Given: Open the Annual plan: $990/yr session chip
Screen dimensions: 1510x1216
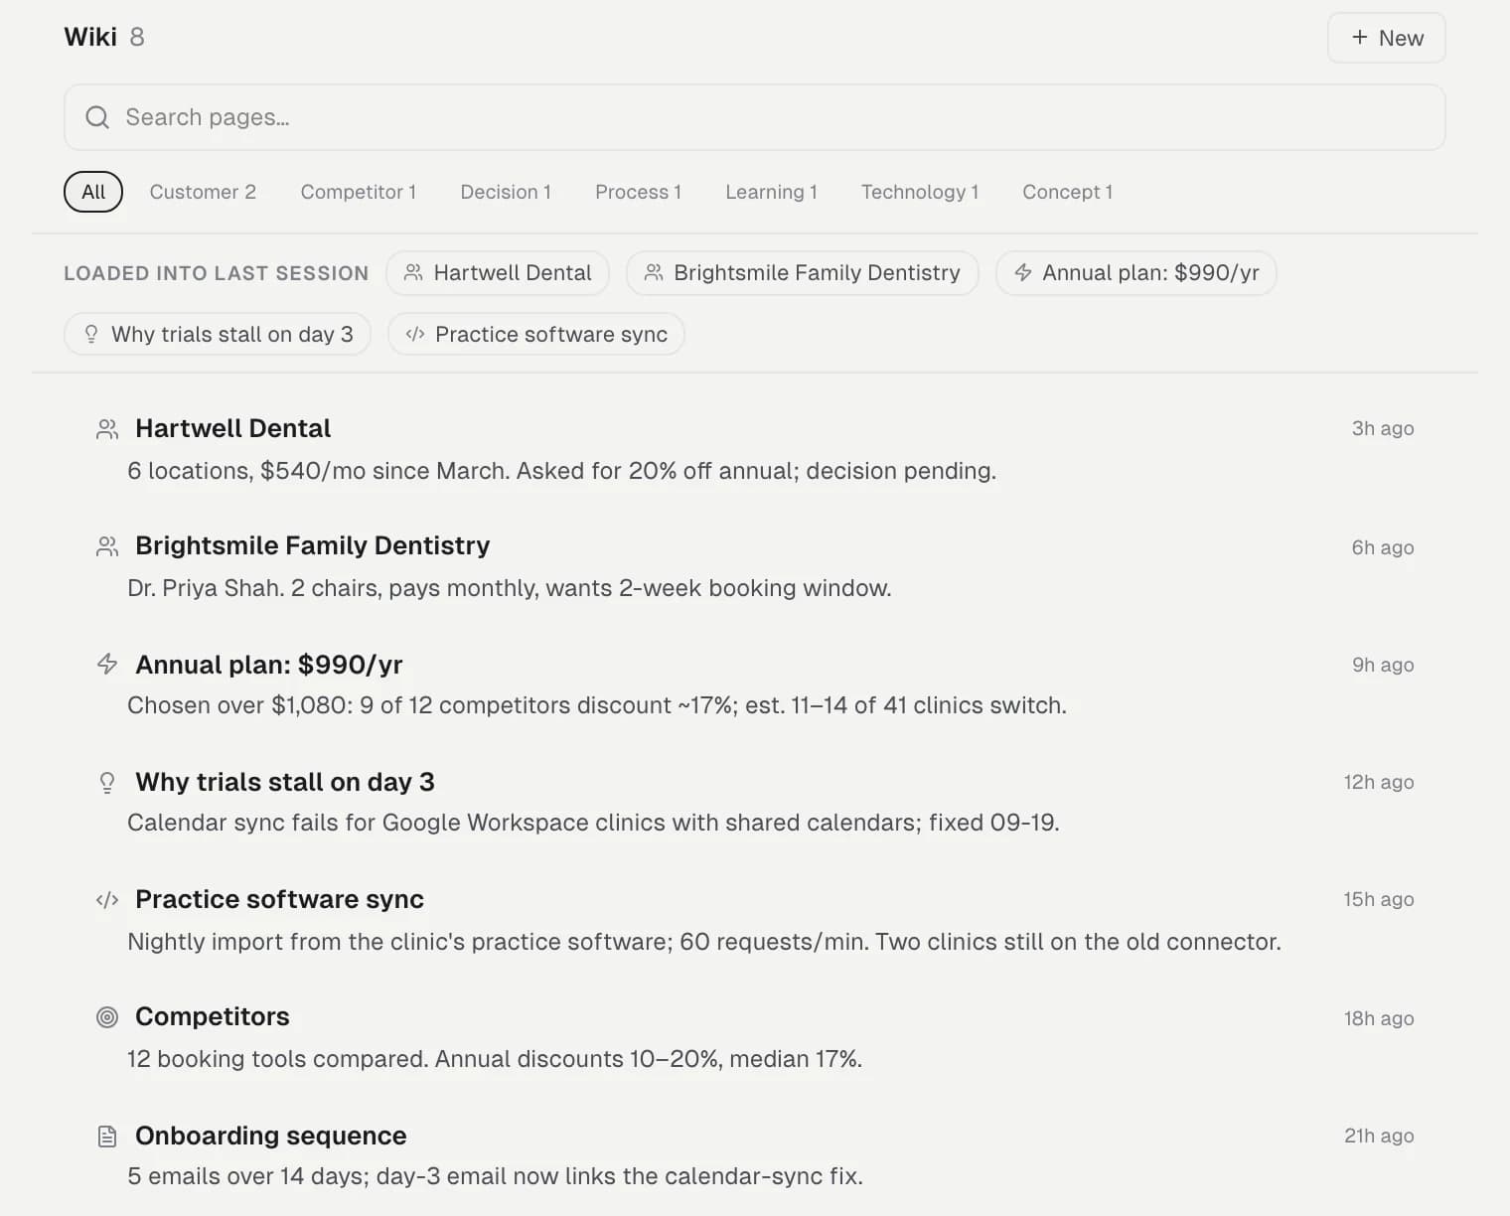Looking at the screenshot, I should [x=1135, y=272].
